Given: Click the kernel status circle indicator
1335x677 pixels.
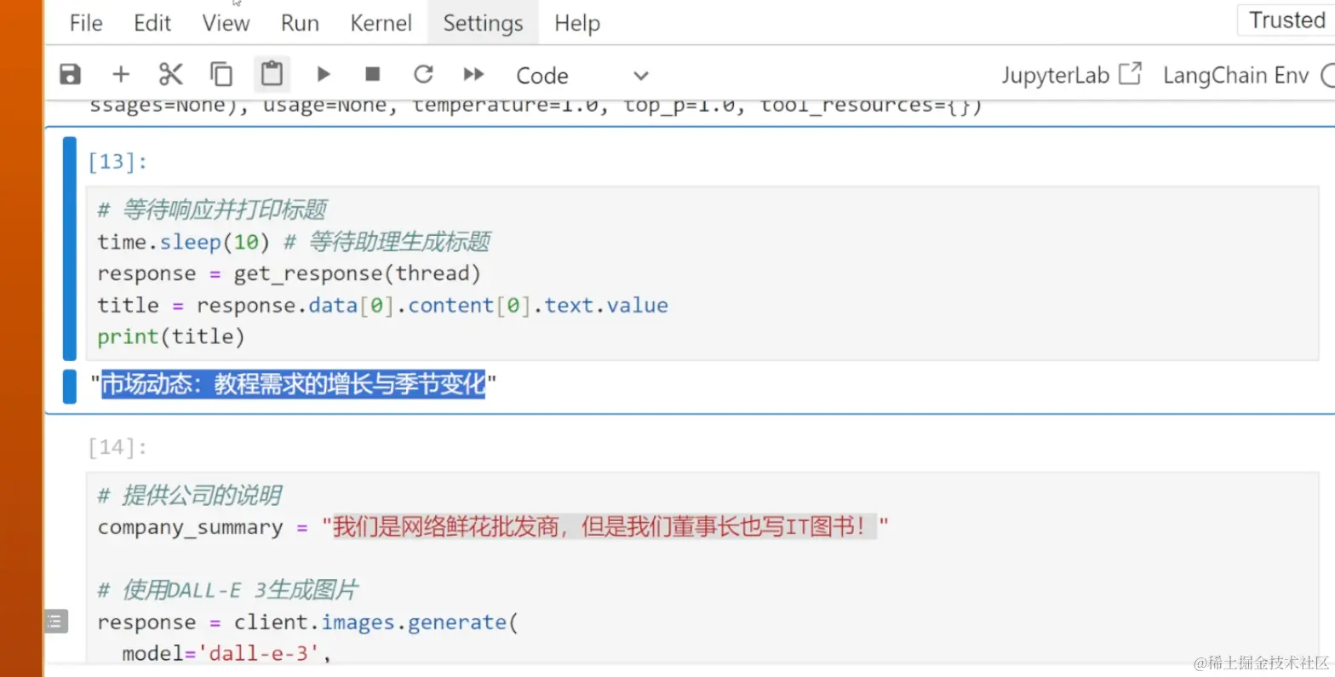Looking at the screenshot, I should tap(1328, 75).
